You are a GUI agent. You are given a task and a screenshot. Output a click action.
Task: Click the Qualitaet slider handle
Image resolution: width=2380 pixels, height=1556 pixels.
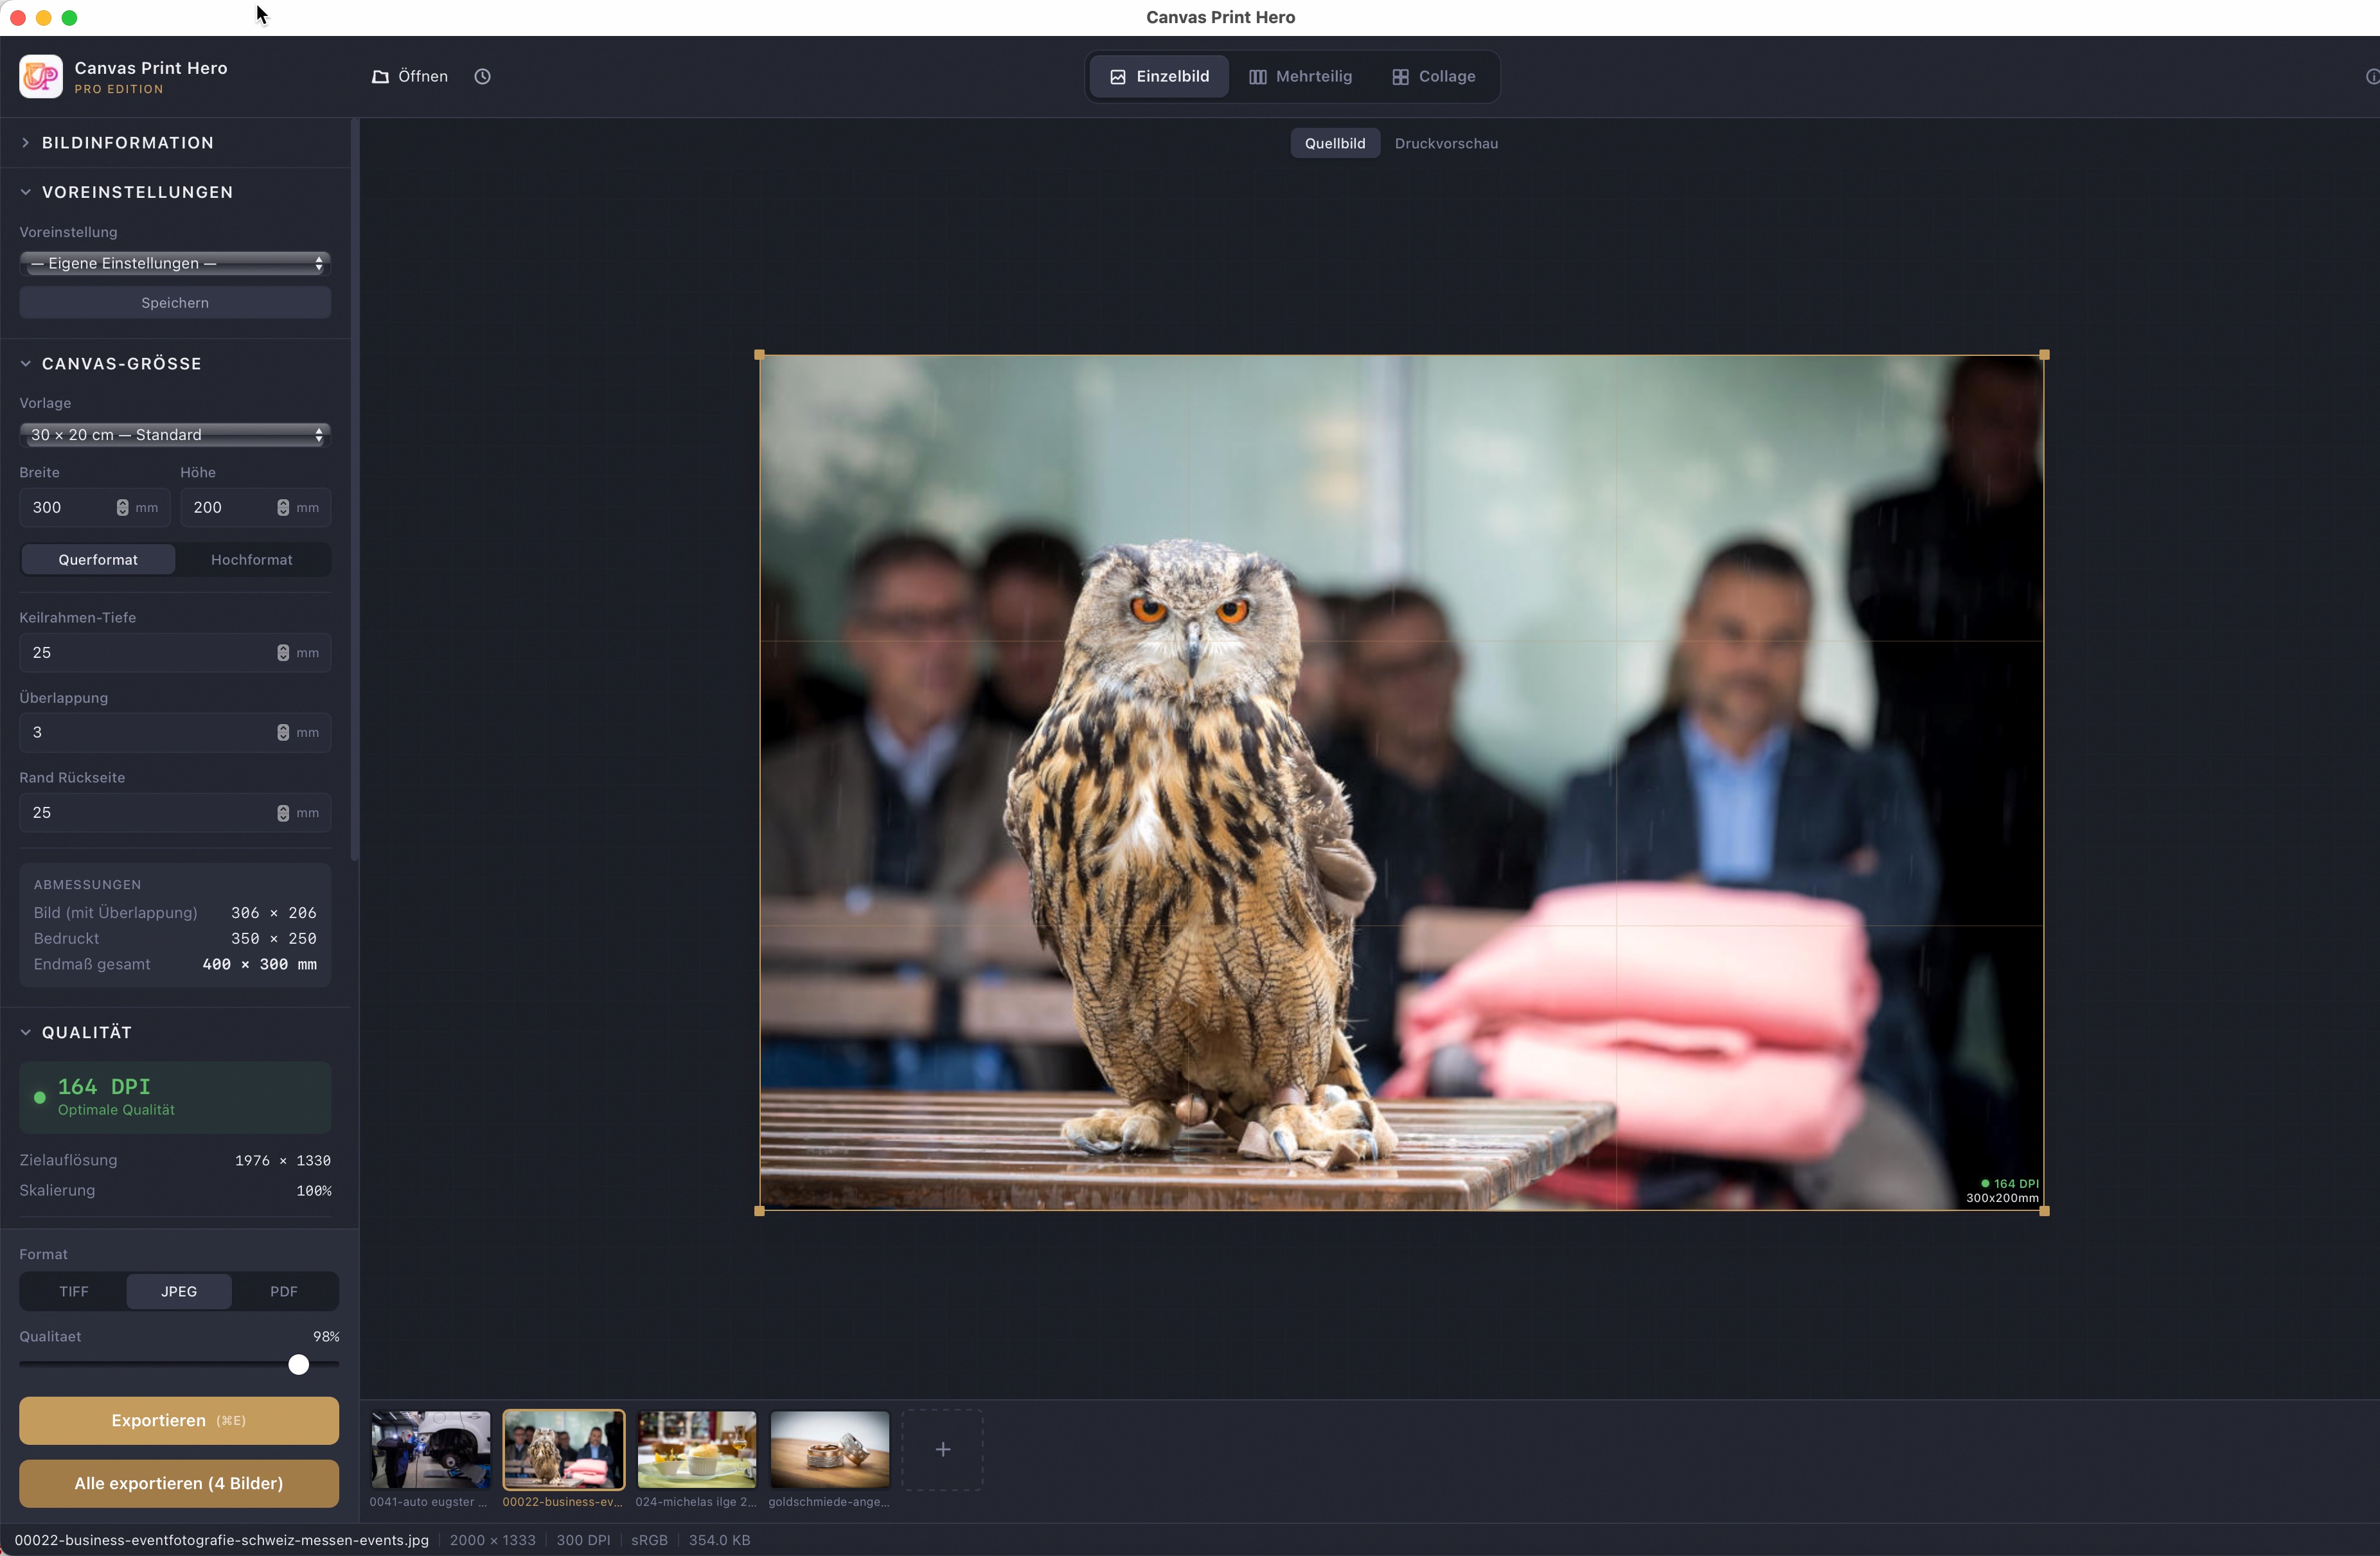298,1364
